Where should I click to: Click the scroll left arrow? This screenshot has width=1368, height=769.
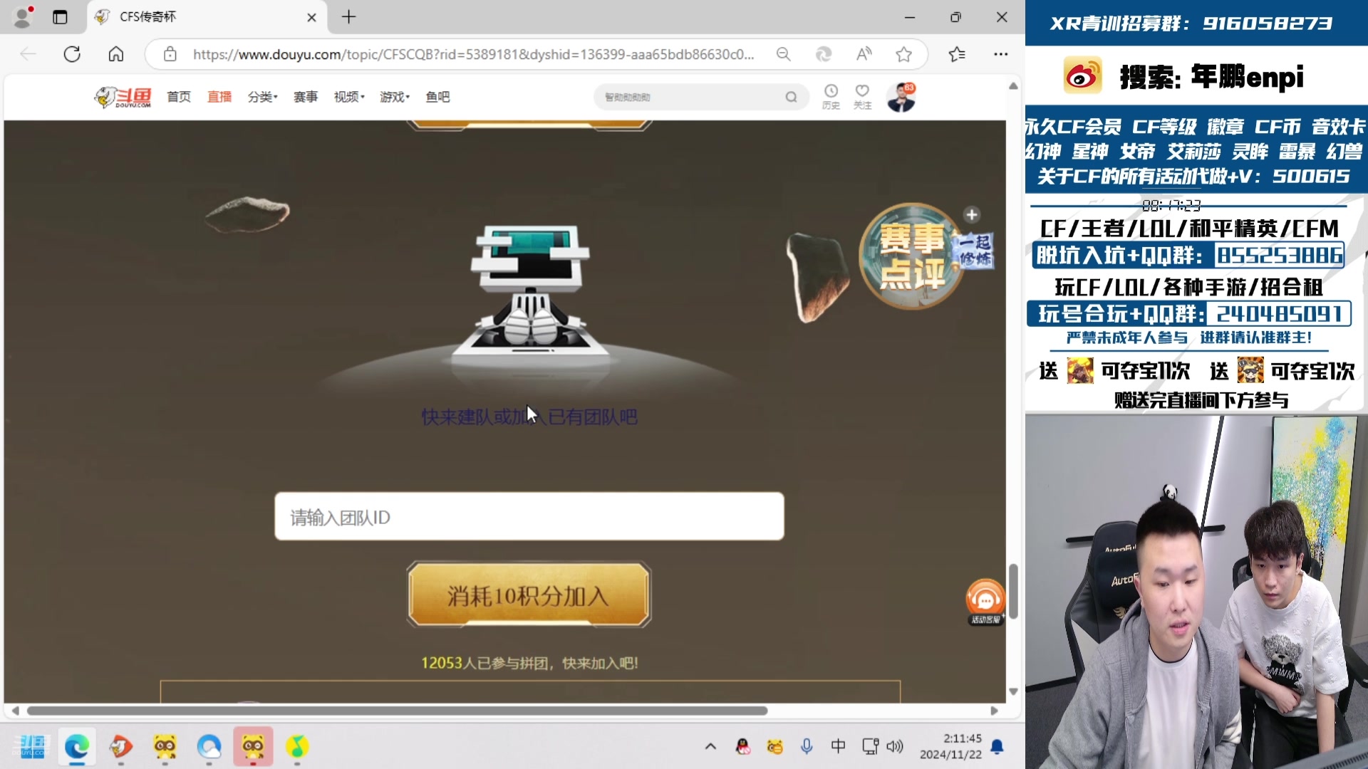pos(15,711)
